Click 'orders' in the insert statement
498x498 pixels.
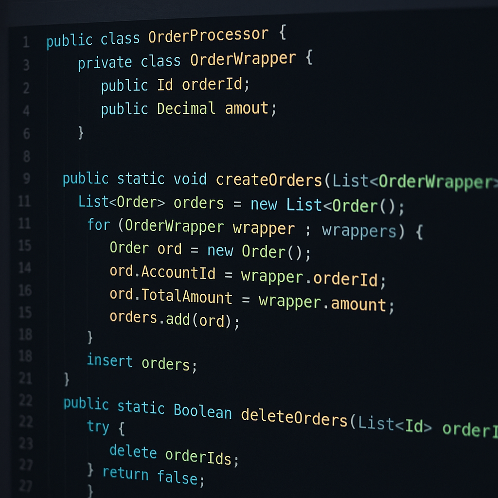(x=166, y=364)
